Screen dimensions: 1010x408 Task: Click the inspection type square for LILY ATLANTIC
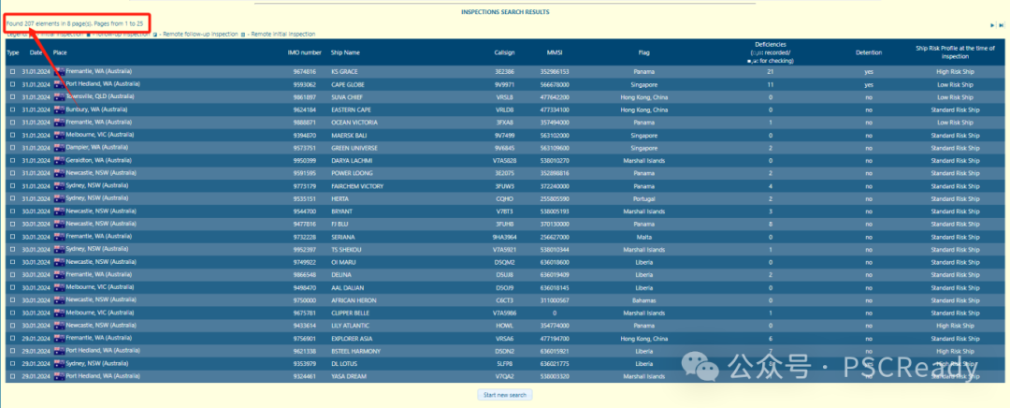coord(12,327)
